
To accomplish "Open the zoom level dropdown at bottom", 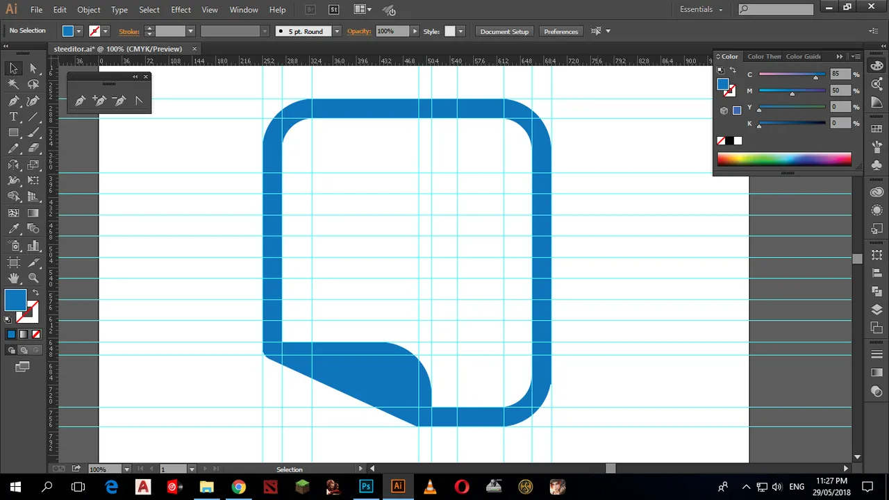I will click(x=126, y=469).
